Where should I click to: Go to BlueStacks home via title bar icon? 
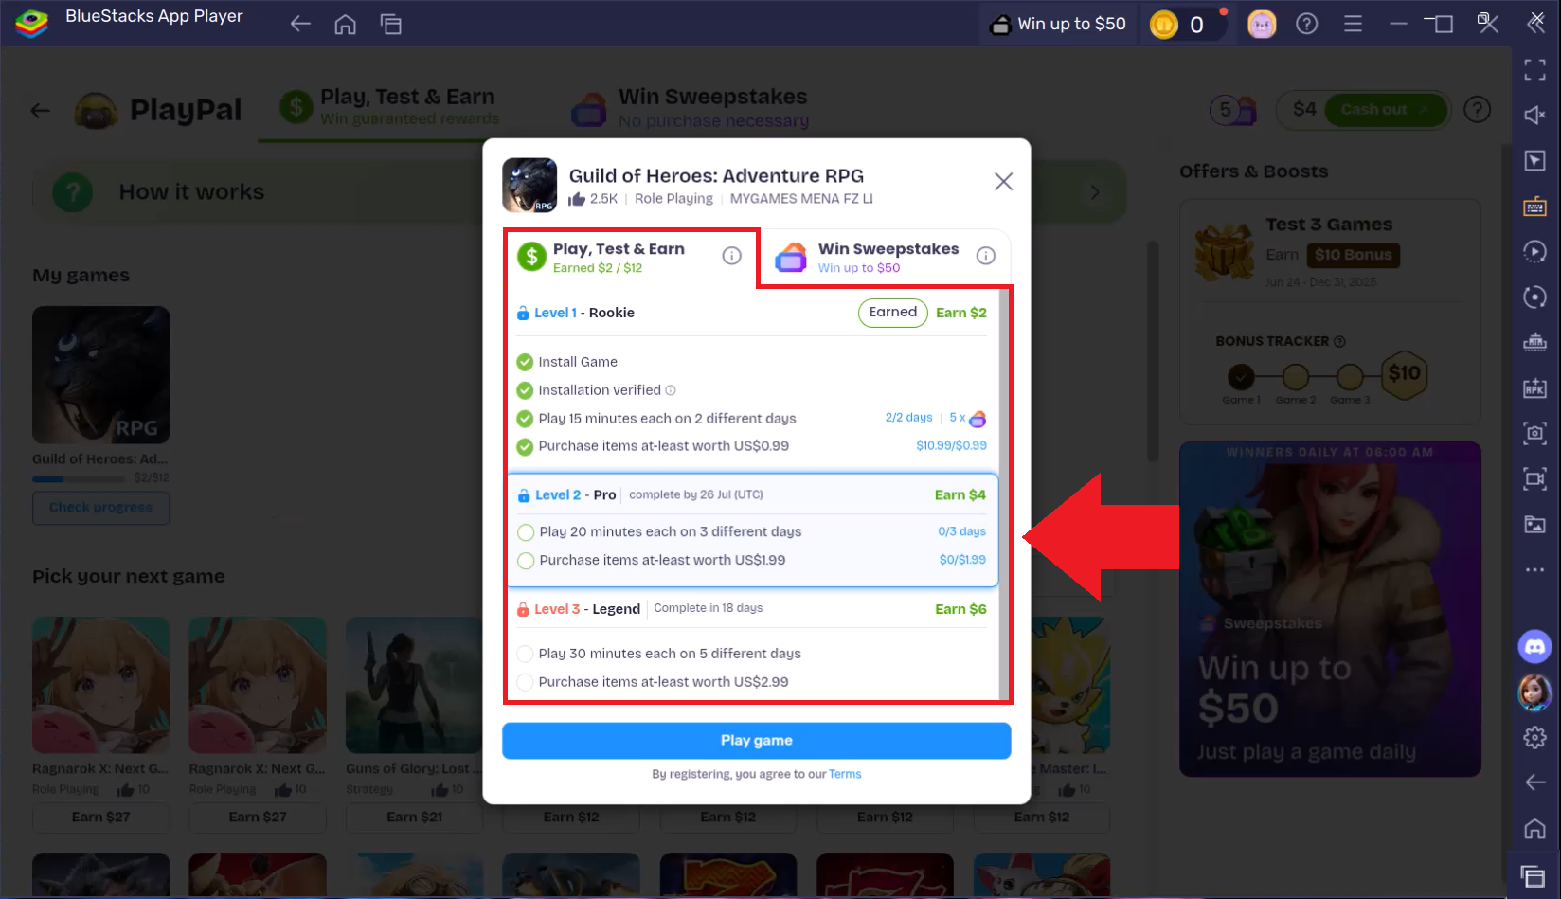point(346,25)
